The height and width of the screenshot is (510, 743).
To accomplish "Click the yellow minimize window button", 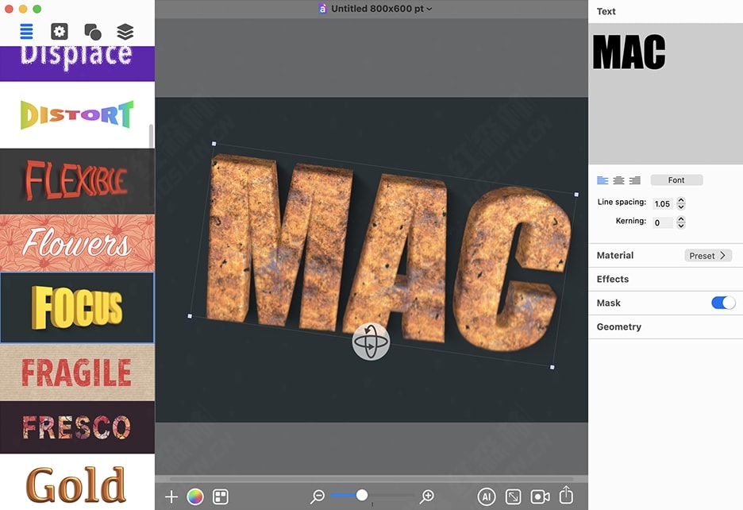I will tap(23, 9).
